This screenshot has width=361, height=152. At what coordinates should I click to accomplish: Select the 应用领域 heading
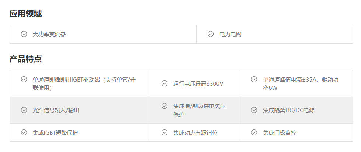(x=25, y=14)
